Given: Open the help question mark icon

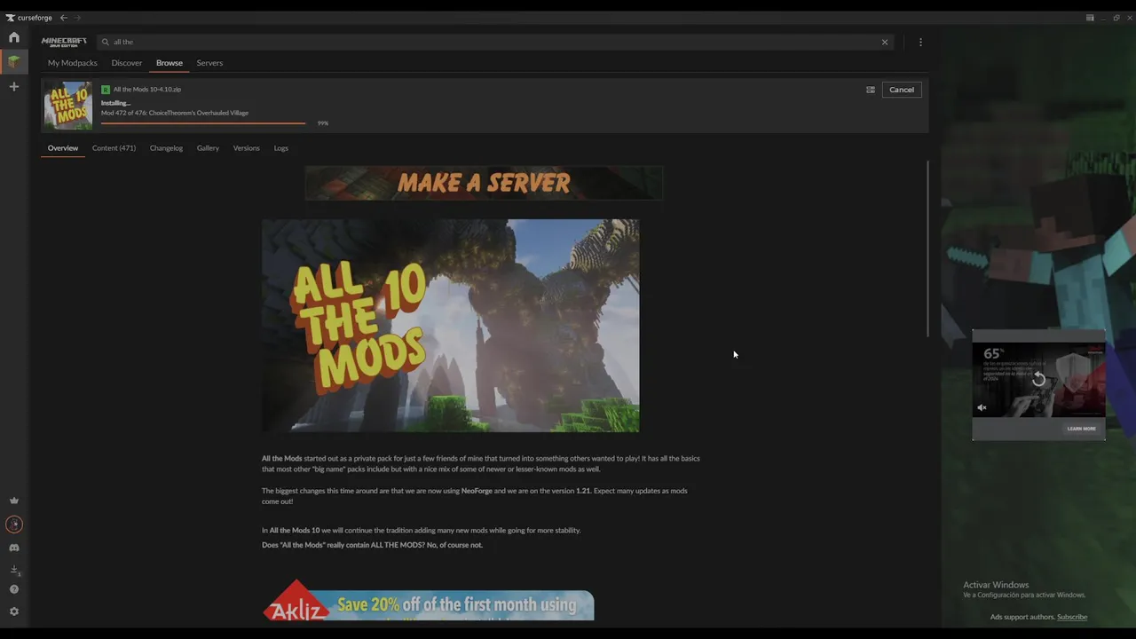Looking at the screenshot, I should (x=14, y=589).
